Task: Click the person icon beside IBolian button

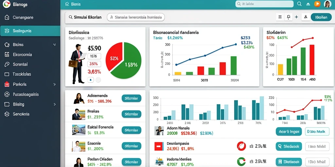Action: (306, 17)
